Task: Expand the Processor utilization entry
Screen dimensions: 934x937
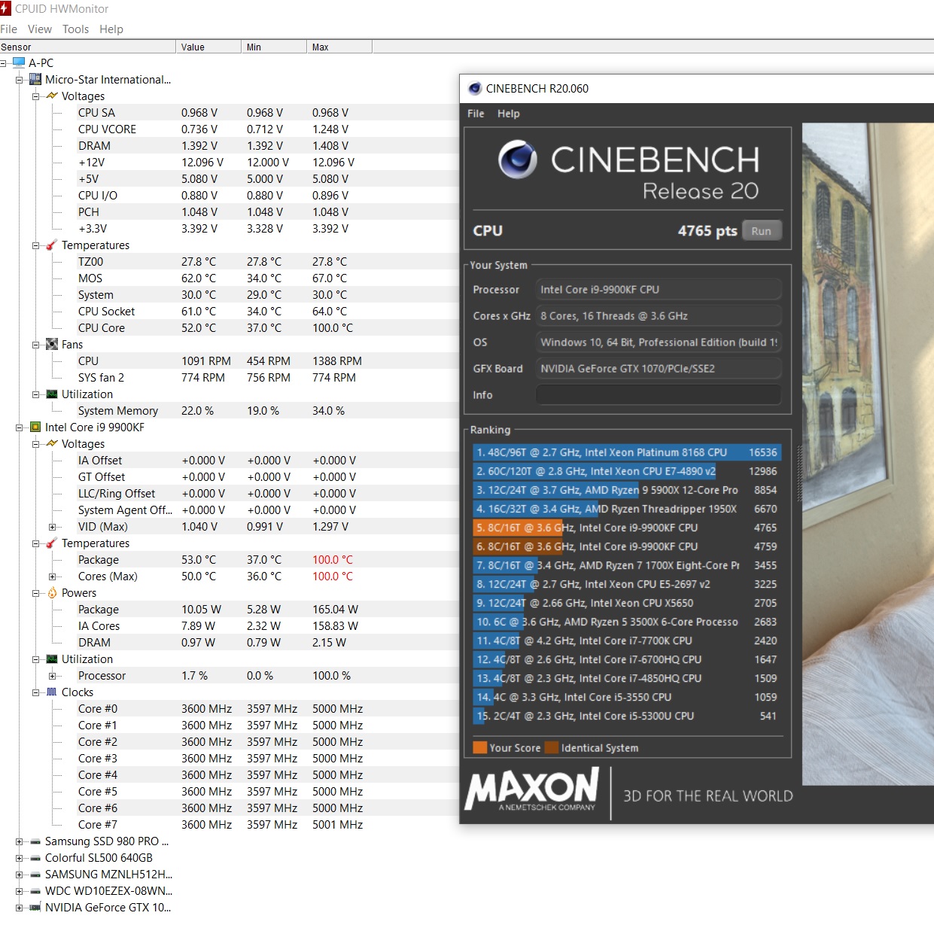Action: tap(53, 676)
